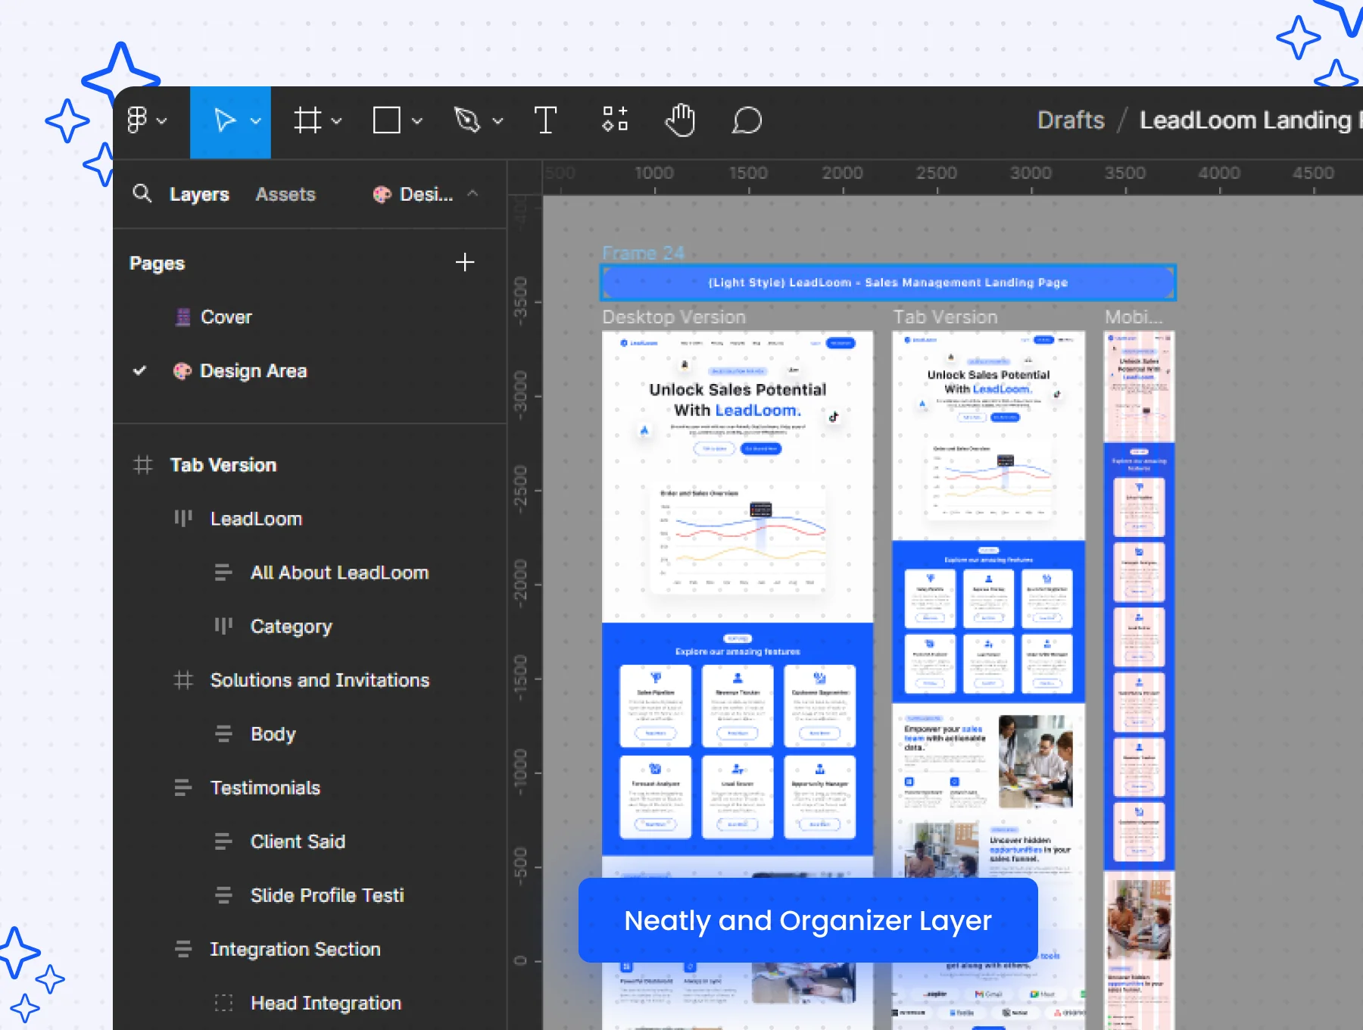Image resolution: width=1363 pixels, height=1030 pixels.
Task: Switch to the Layers tab
Action: [199, 195]
